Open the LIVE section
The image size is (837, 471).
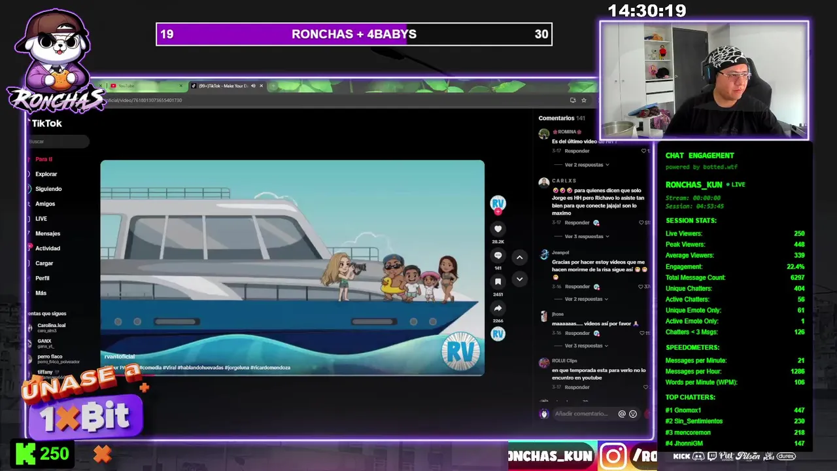point(41,218)
